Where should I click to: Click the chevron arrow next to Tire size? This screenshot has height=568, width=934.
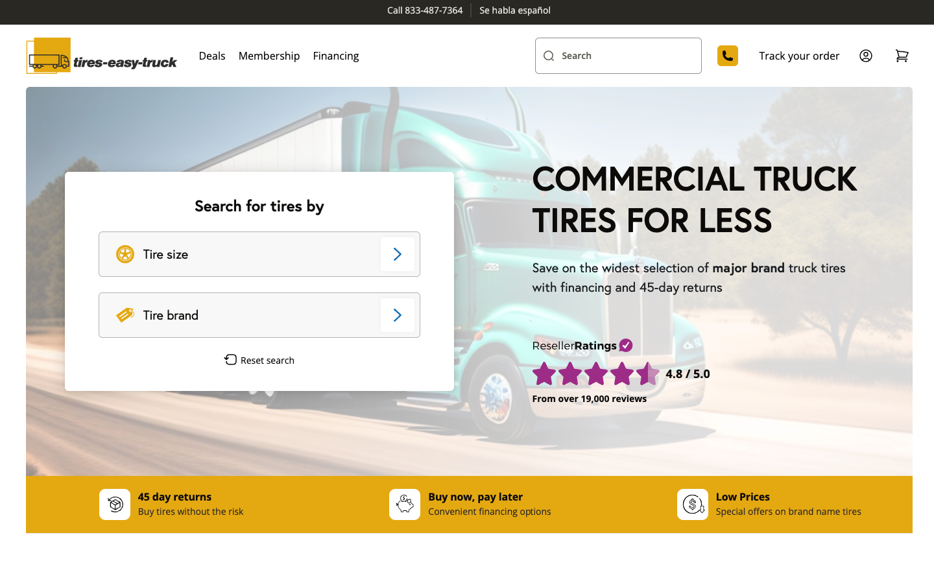click(398, 254)
